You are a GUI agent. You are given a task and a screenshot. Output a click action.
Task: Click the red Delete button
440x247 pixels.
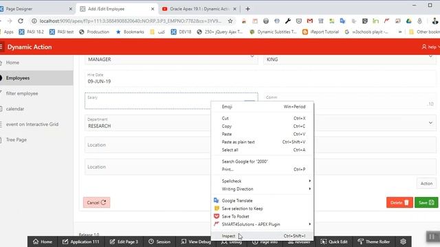pyautogui.click(x=399, y=202)
